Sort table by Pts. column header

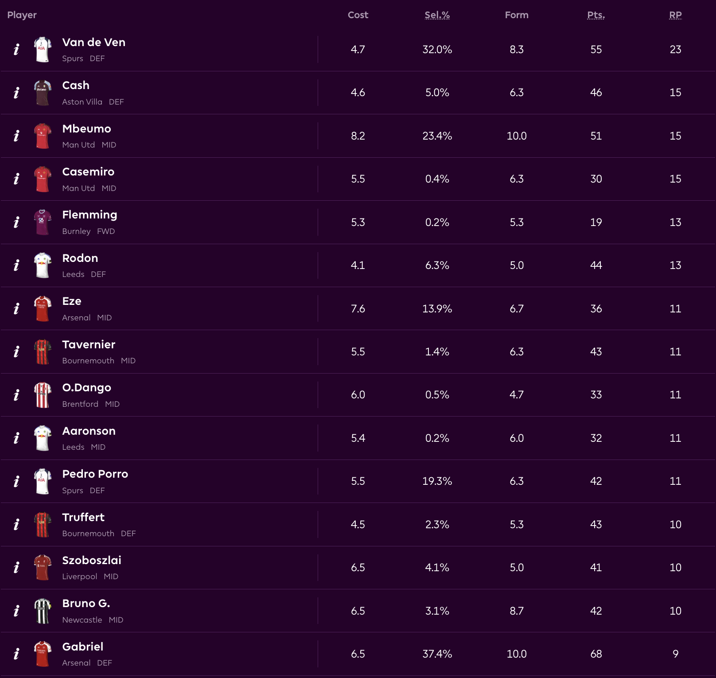[596, 15]
